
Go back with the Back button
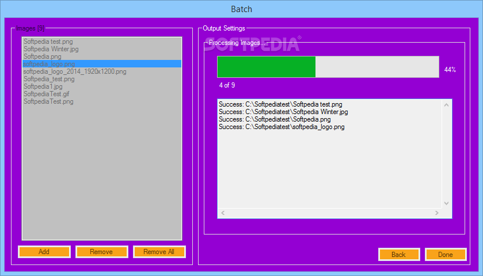point(398,255)
